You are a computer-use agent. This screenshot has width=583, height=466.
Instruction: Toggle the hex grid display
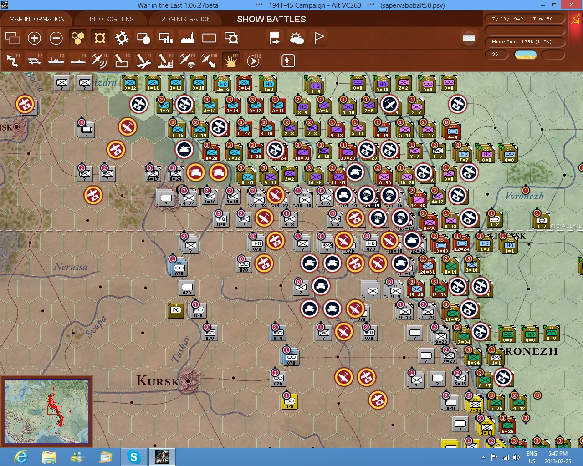[78, 38]
